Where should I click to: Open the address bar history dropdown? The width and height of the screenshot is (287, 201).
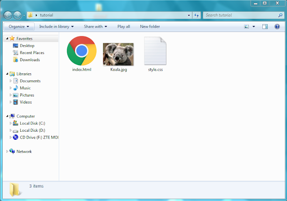(x=189, y=15)
